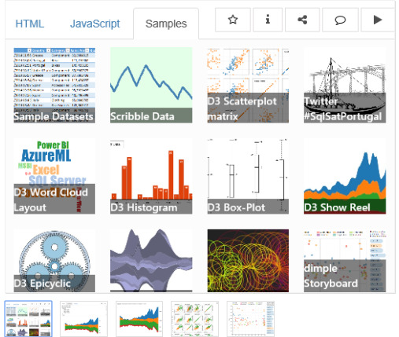Screen dimensions: 399x337
Task: Select the Samples tab
Action: tap(166, 24)
